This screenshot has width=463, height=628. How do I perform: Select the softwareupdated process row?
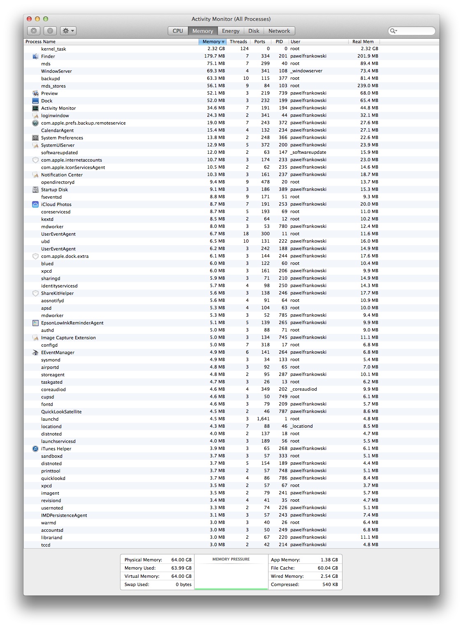231,153
